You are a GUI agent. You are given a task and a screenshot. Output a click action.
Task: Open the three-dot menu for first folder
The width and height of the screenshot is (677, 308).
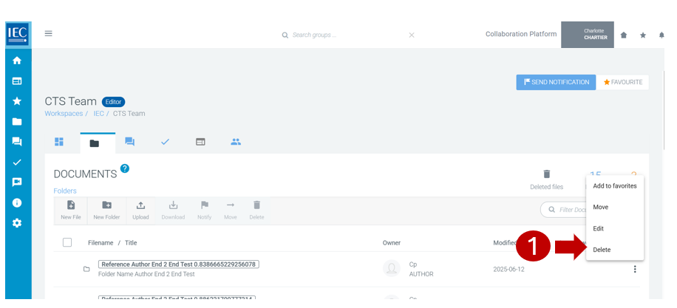click(x=634, y=269)
